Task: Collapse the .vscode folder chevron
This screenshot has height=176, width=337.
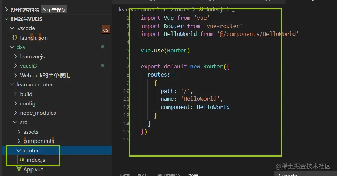Action: click(12, 28)
